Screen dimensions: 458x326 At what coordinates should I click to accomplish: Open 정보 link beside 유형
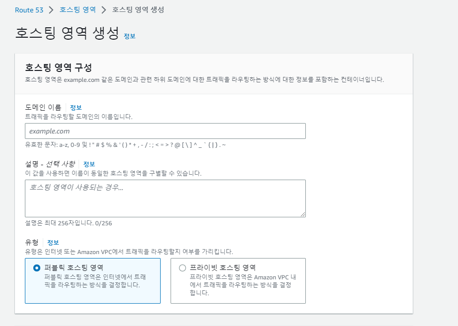coord(53,242)
